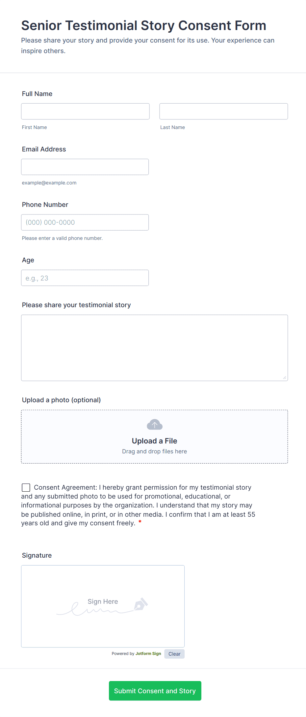Click the Signature field label
306x717 pixels.
[x=37, y=555]
